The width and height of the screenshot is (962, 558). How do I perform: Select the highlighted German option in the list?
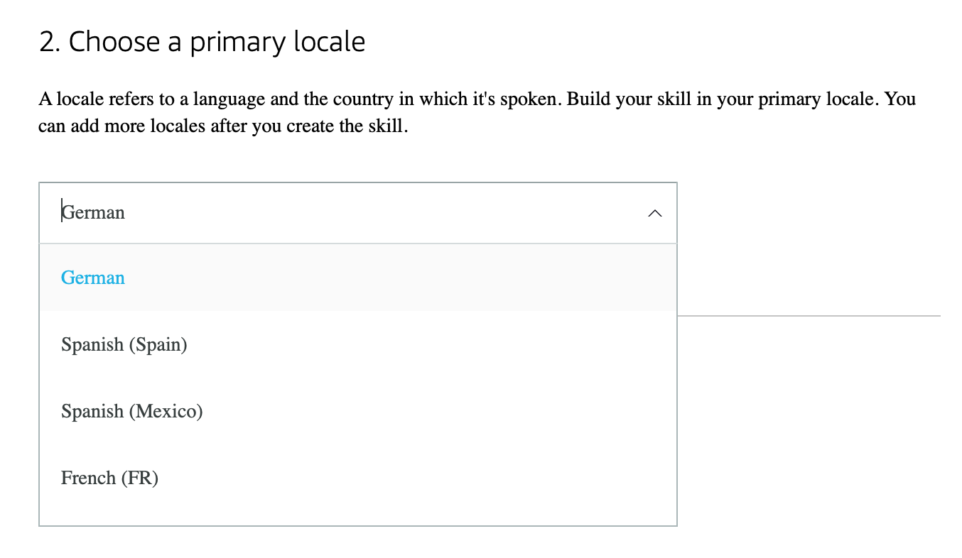358,278
